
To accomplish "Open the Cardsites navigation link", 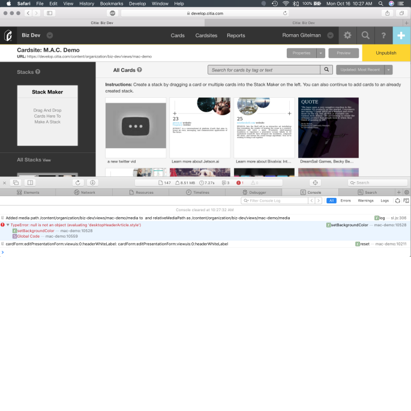I will 206,35.
